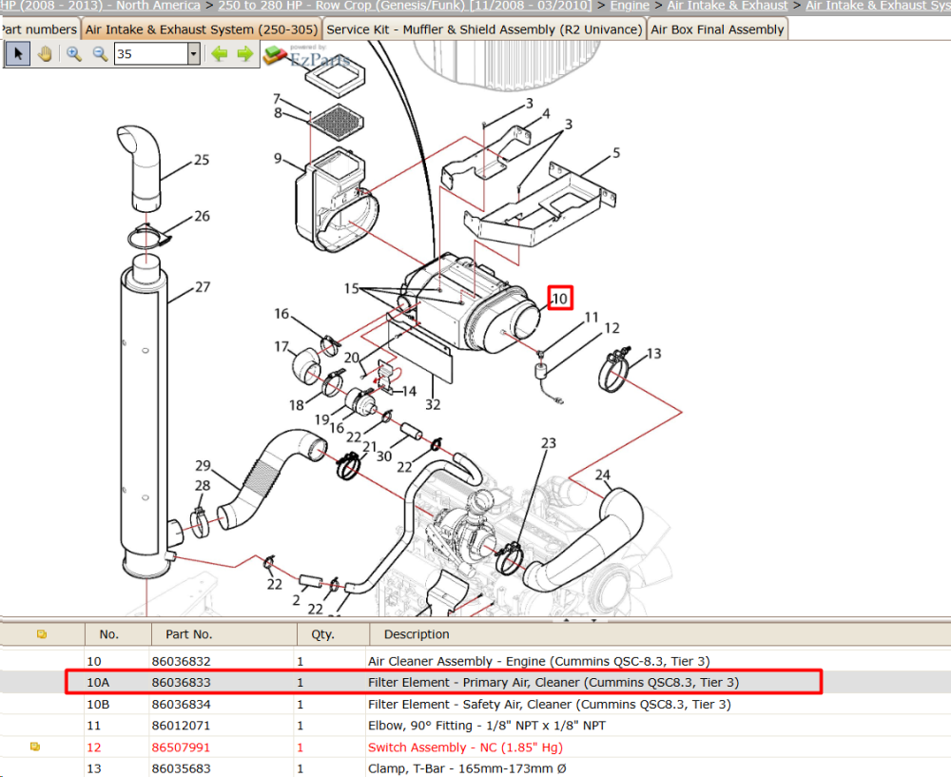Click callout 5 bracket label
Screen dimensions: 951x777
tap(616, 152)
